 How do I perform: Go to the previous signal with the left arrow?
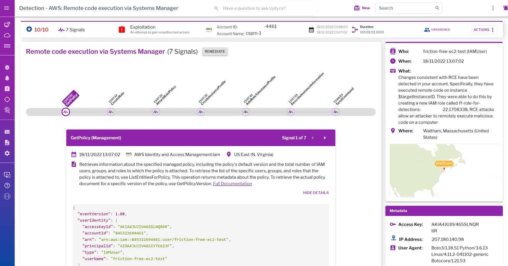pos(312,138)
